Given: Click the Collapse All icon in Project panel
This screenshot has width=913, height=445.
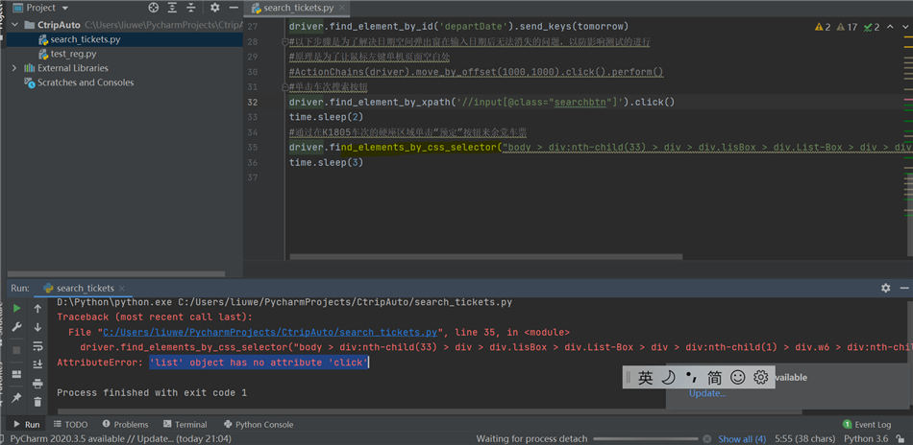Looking at the screenshot, I should (x=192, y=8).
